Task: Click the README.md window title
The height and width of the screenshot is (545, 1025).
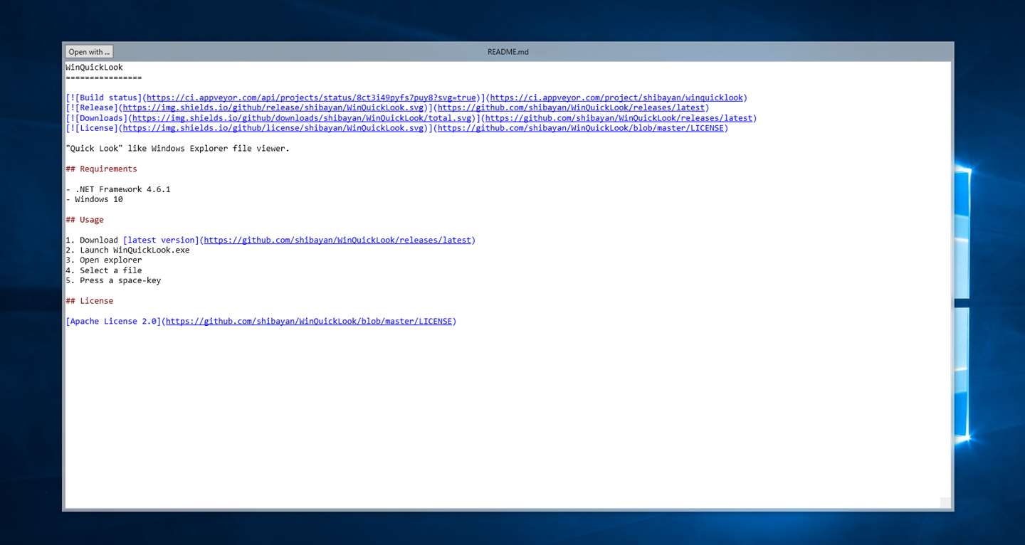Action: coord(508,52)
